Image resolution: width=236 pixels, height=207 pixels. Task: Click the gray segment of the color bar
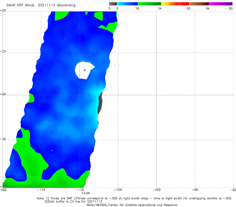pos(113,4)
